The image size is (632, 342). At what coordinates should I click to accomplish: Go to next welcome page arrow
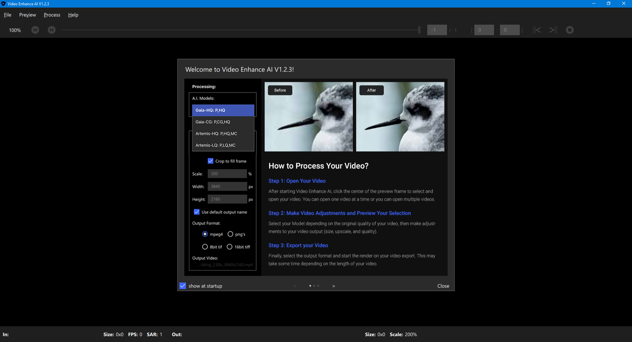pyautogui.click(x=333, y=286)
